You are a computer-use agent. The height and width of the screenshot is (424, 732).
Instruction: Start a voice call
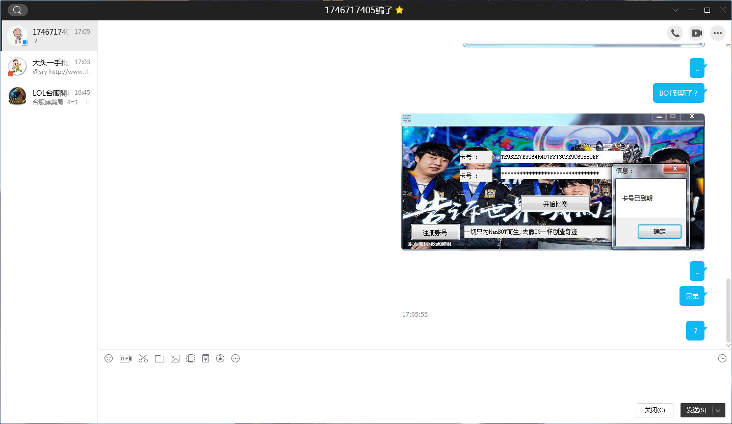point(675,33)
